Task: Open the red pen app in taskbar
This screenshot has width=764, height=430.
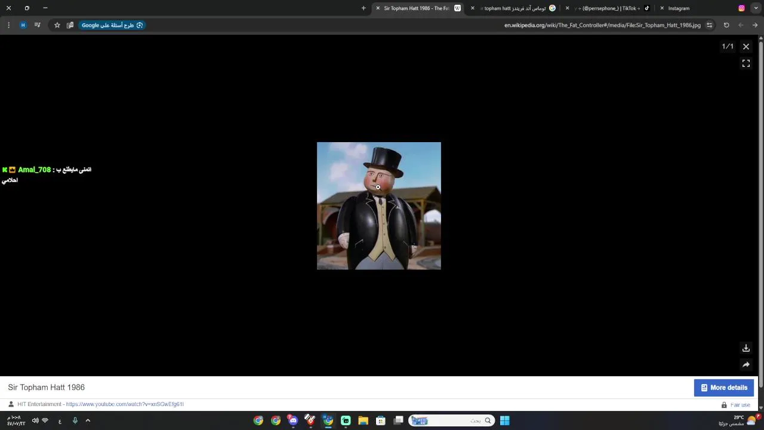Action: click(x=310, y=420)
